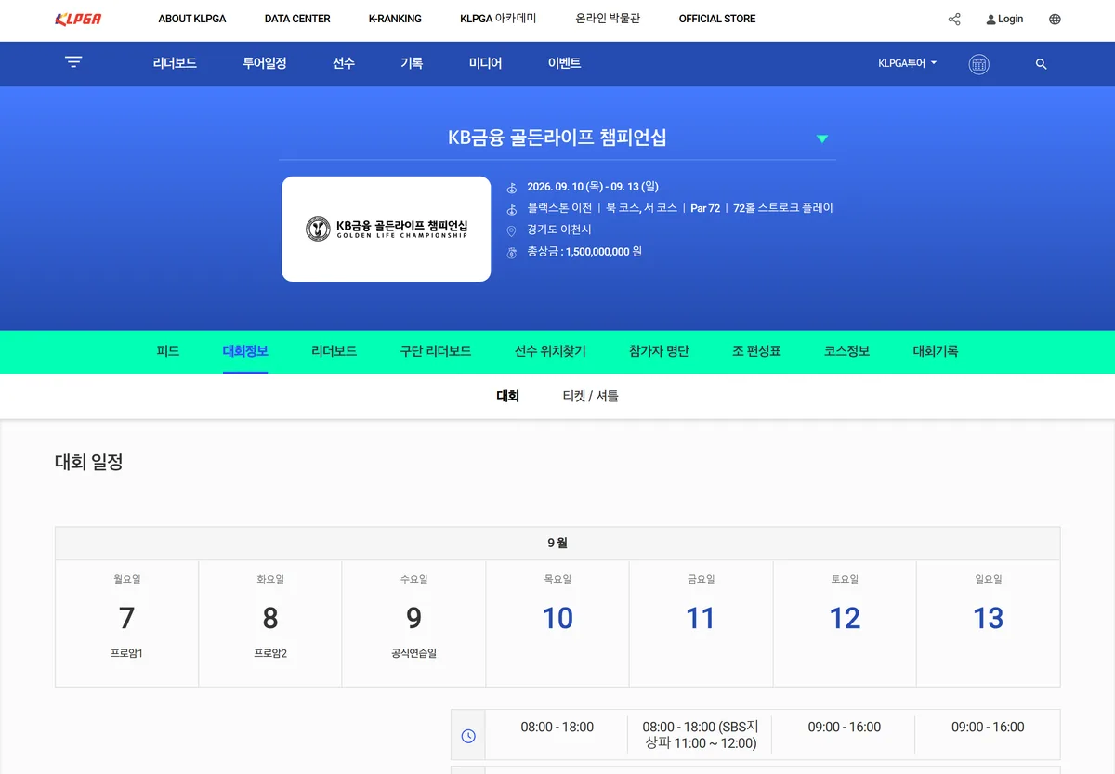This screenshot has height=774, width=1115.
Task: Open the 코스정보 tab
Action: point(846,351)
